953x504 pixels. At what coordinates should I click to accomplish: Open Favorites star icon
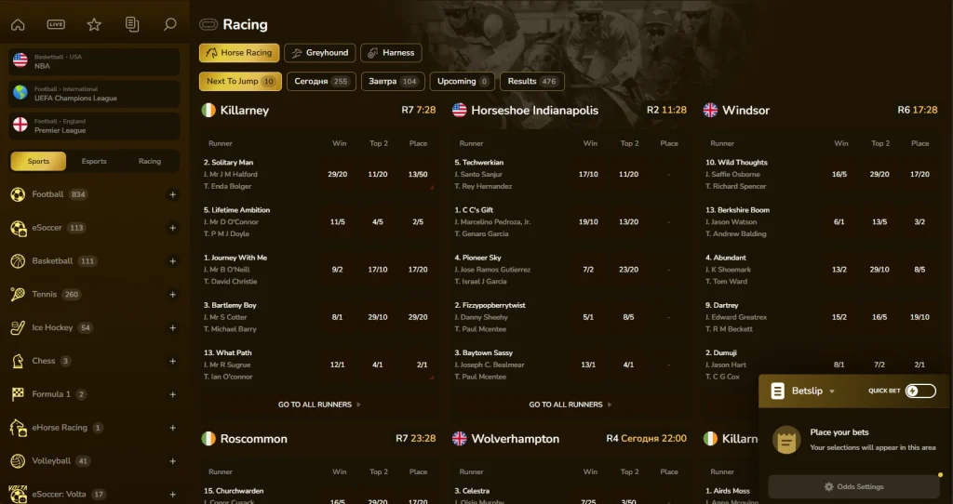94,24
